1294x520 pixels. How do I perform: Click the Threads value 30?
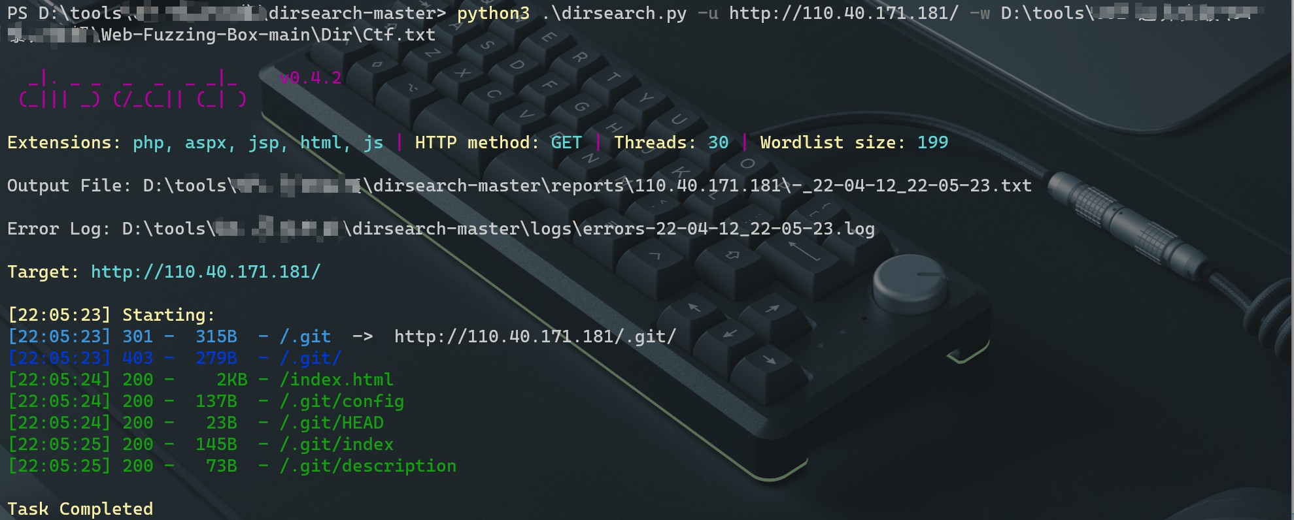click(x=718, y=142)
